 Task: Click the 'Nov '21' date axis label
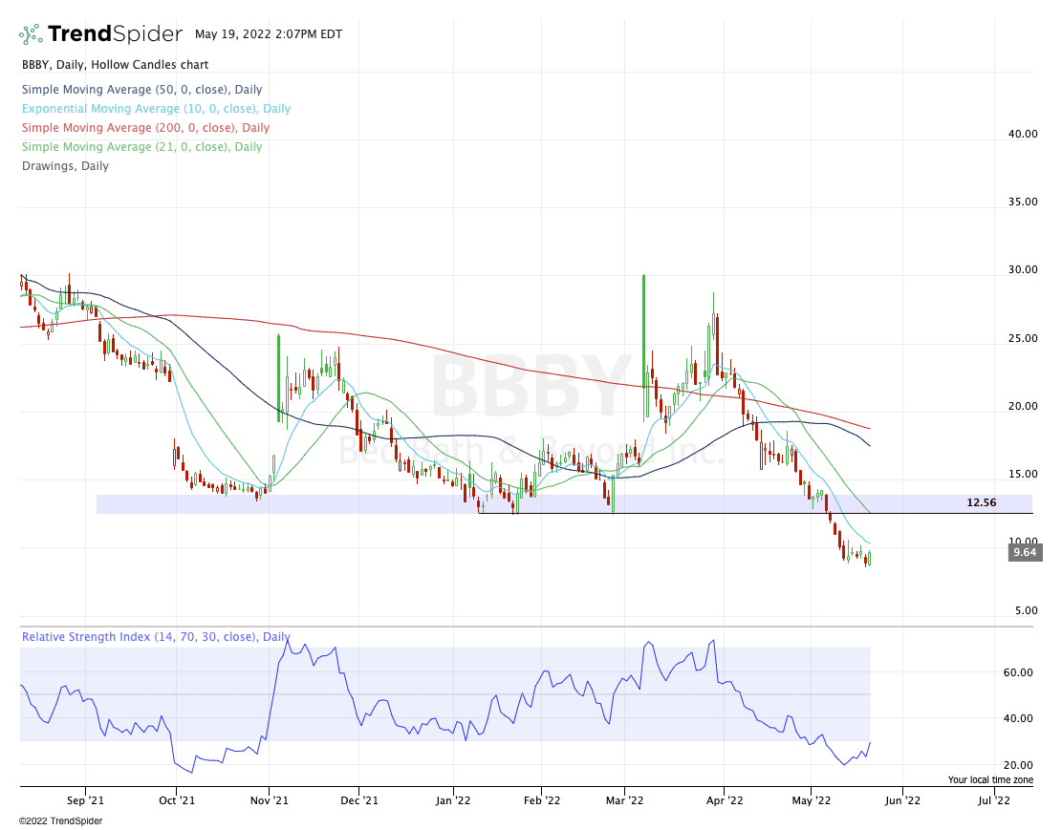[x=269, y=801]
